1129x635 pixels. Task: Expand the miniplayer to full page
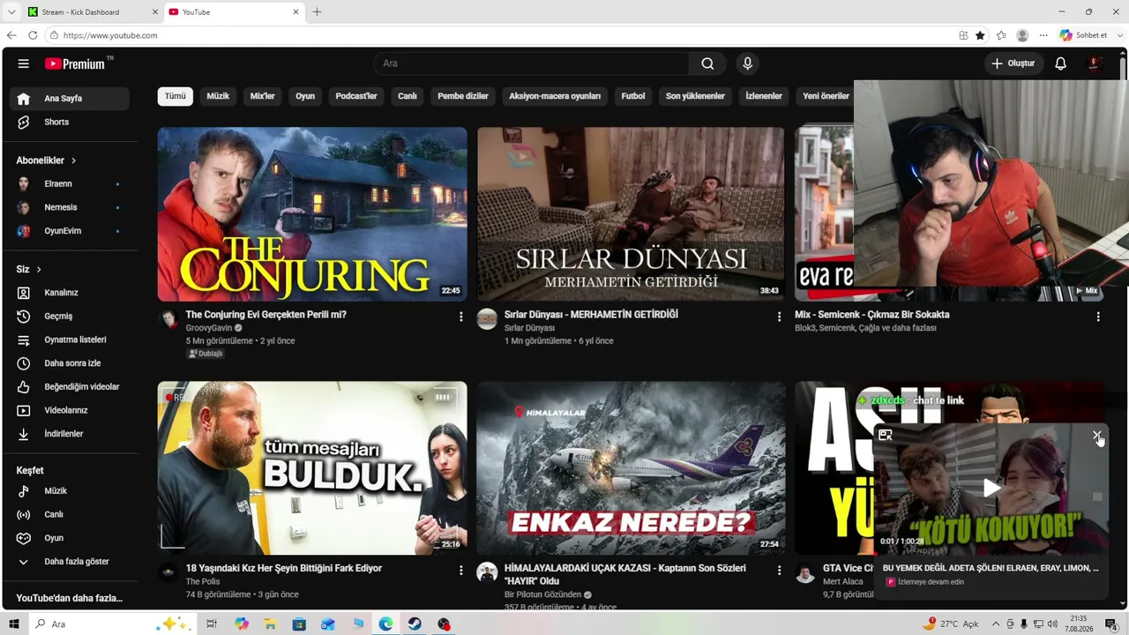click(886, 436)
